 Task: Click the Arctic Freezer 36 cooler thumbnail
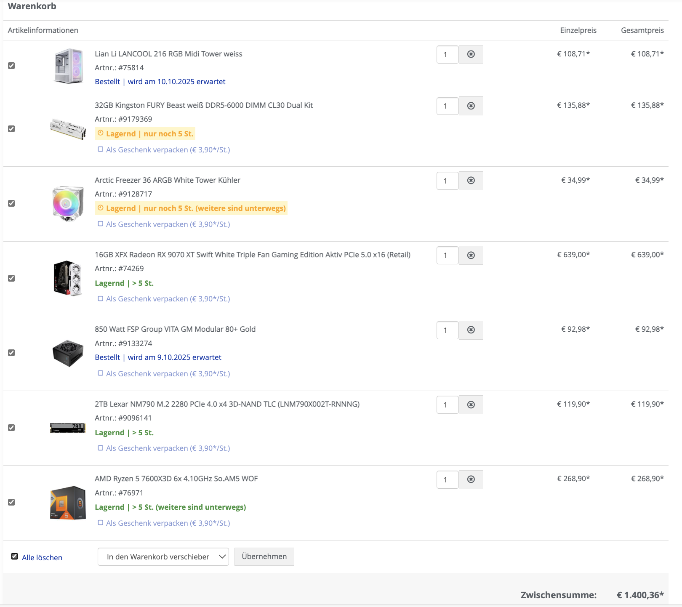68,203
